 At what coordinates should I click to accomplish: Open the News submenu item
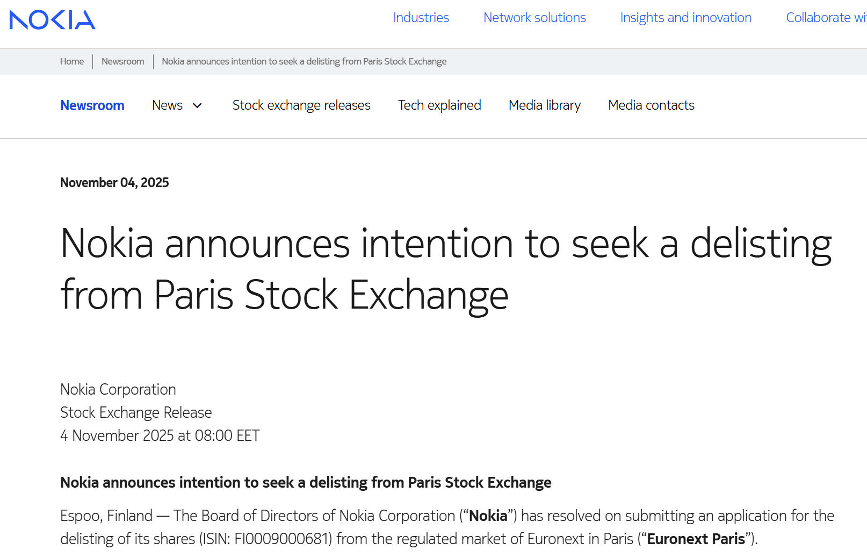167,105
